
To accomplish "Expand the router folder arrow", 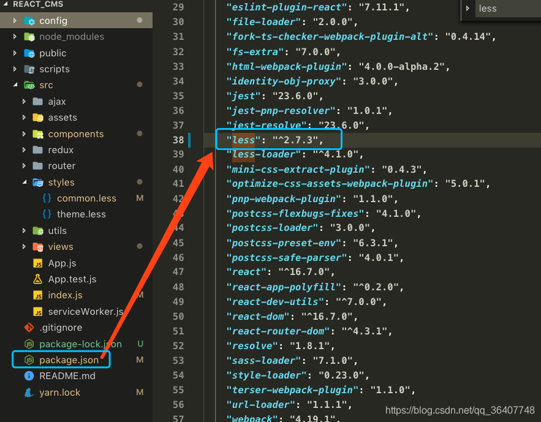I will (x=24, y=166).
